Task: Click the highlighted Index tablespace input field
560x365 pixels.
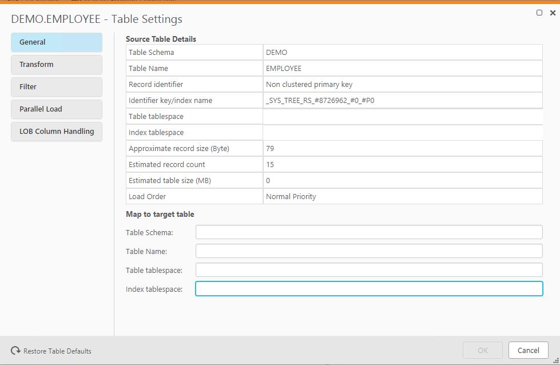Action: (368, 288)
